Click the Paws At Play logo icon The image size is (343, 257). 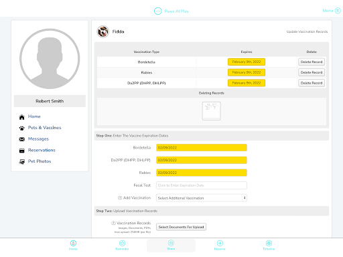point(157,11)
